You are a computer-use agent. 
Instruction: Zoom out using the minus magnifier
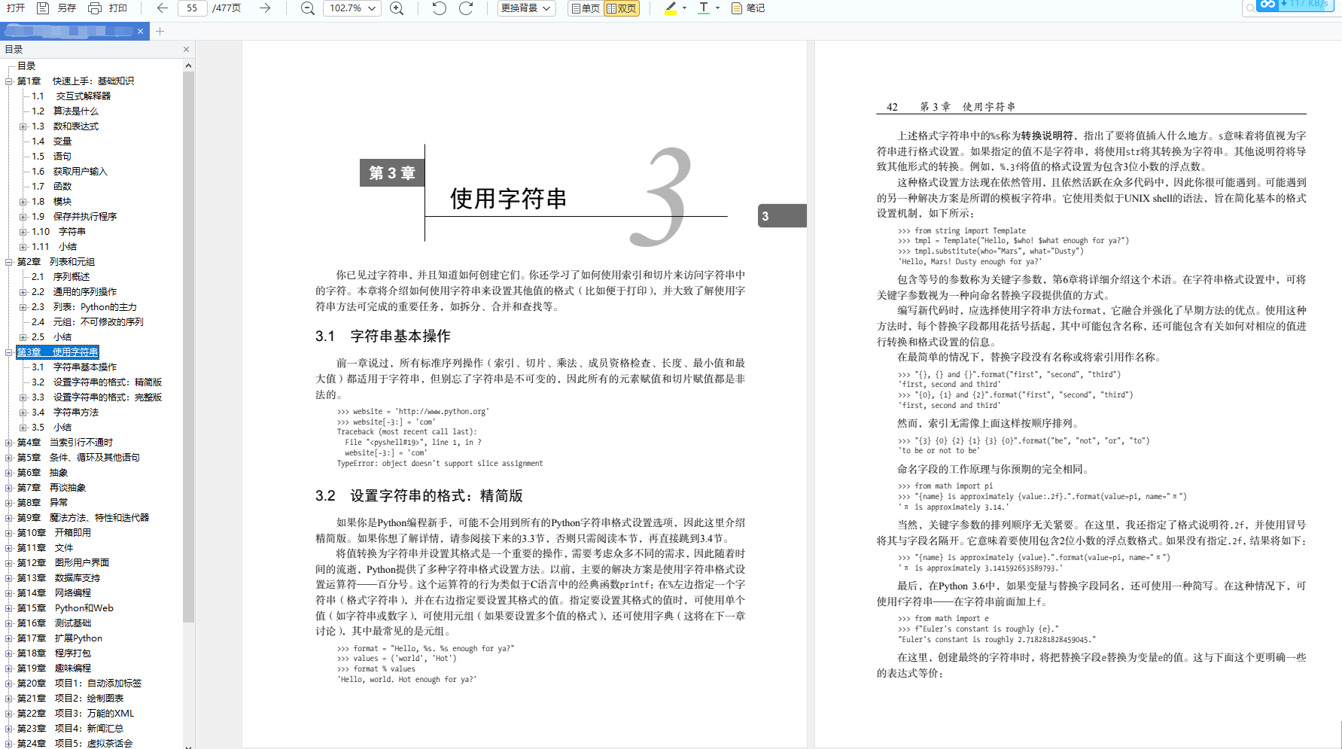point(307,8)
